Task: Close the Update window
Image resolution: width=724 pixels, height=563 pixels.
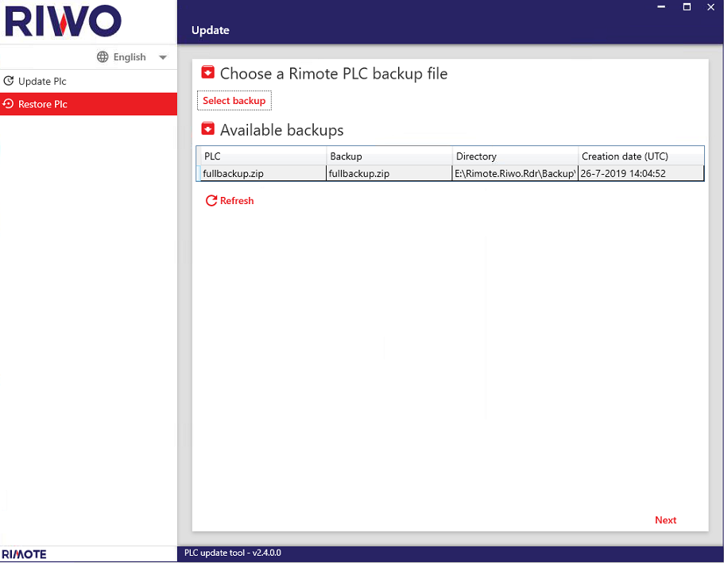Action: pos(711,7)
